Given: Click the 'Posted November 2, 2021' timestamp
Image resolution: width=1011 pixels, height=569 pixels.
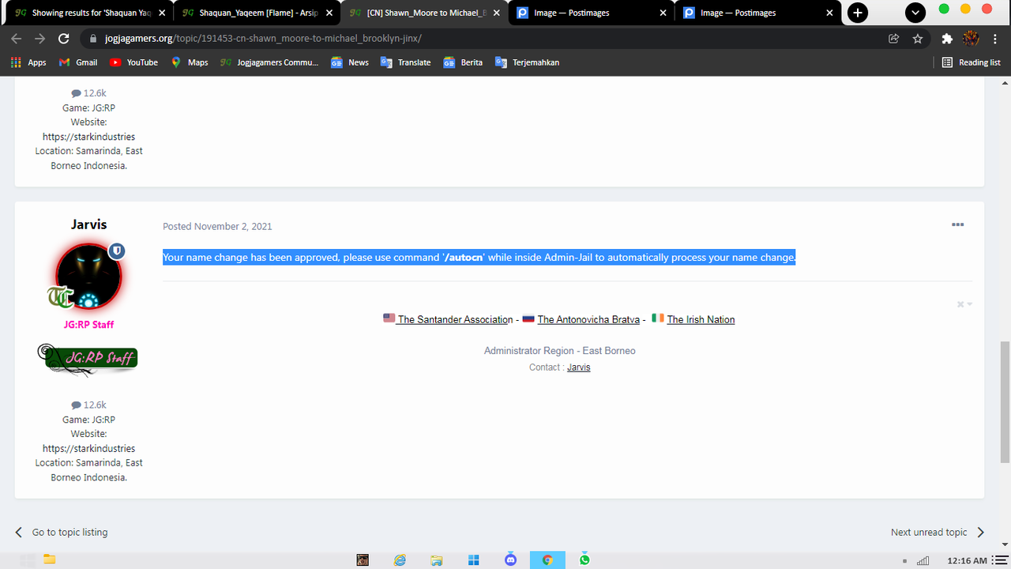Looking at the screenshot, I should (x=217, y=226).
